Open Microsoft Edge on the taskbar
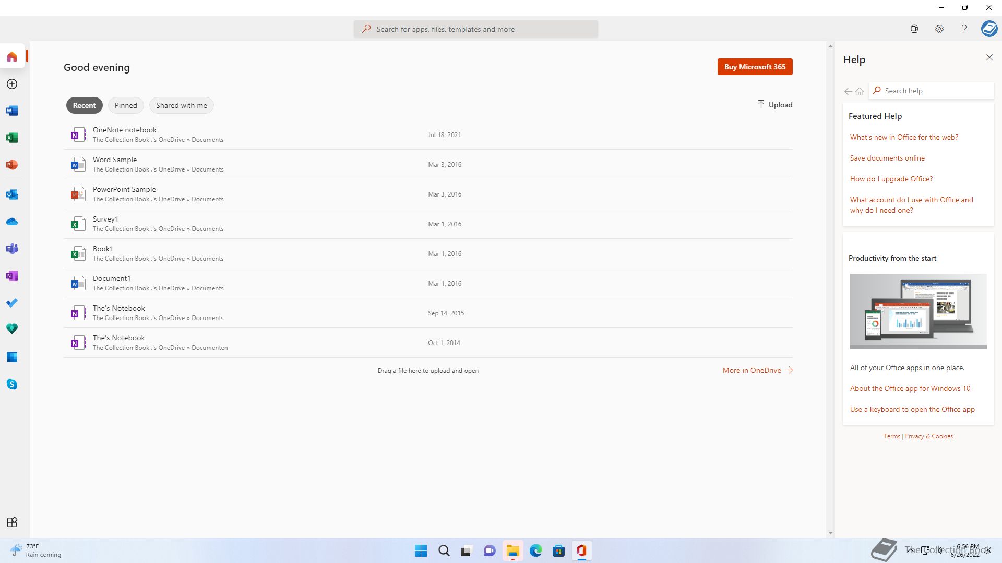 tap(535, 551)
